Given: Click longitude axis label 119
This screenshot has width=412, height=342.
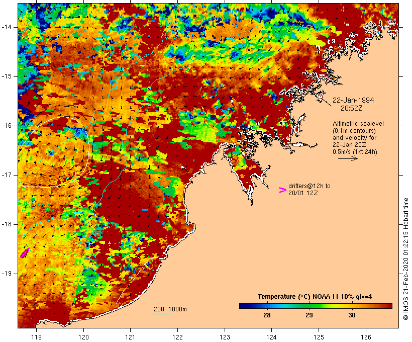Looking at the screenshot, I should (36, 337).
